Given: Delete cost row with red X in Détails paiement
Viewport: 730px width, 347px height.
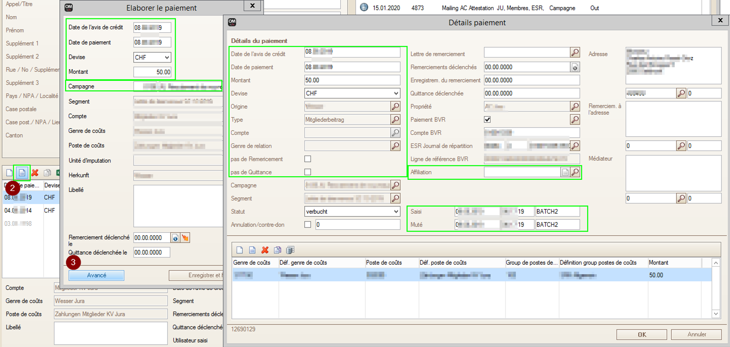Looking at the screenshot, I should point(265,250).
